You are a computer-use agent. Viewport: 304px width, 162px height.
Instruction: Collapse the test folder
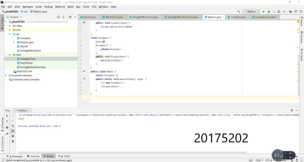(x=10, y=55)
